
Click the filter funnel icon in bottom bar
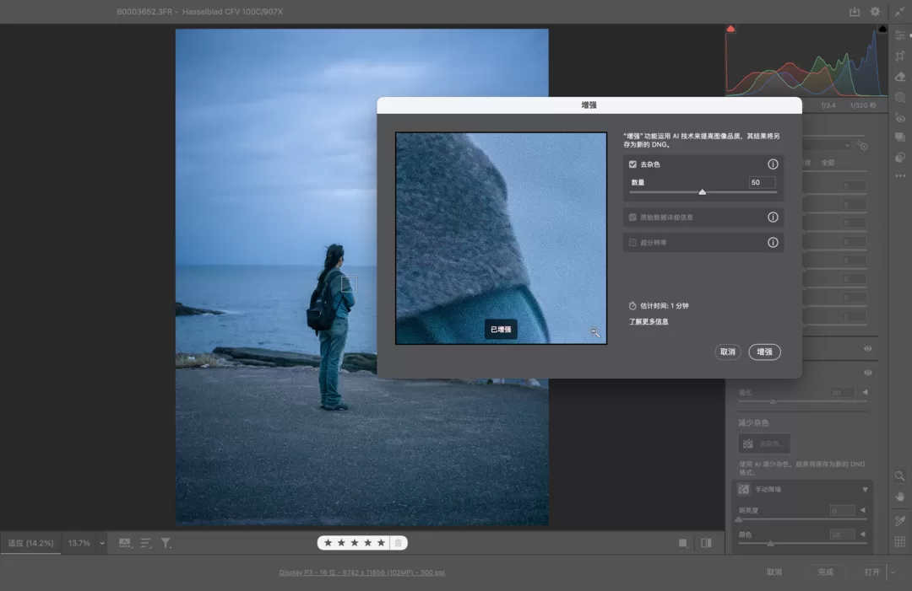pos(166,544)
